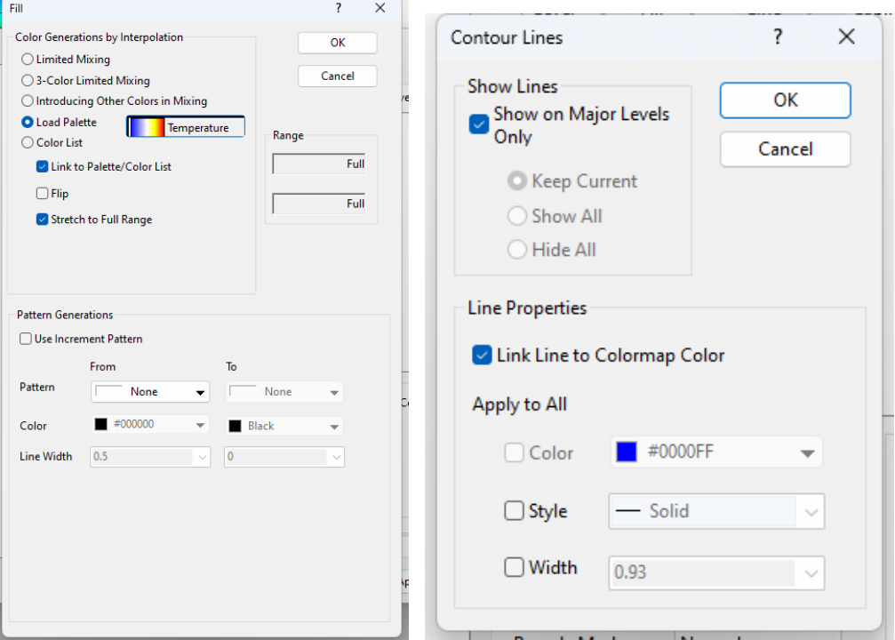Open the Temperature palette preview
Image resolution: width=895 pixels, height=640 pixels.
click(x=185, y=127)
